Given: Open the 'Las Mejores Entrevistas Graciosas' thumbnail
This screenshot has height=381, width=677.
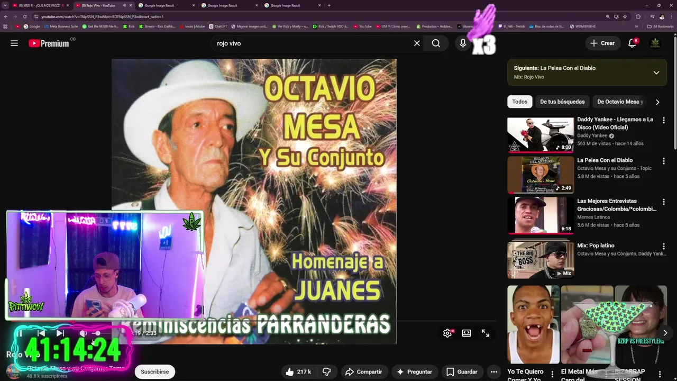Looking at the screenshot, I should [541, 215].
